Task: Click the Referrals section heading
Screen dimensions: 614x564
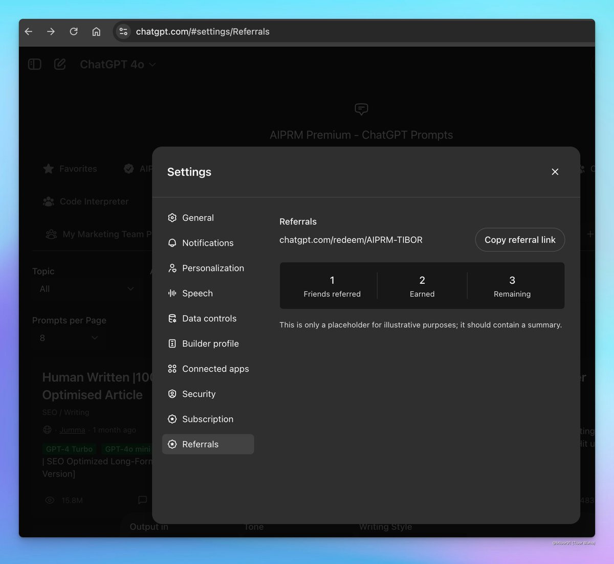Action: coord(298,221)
